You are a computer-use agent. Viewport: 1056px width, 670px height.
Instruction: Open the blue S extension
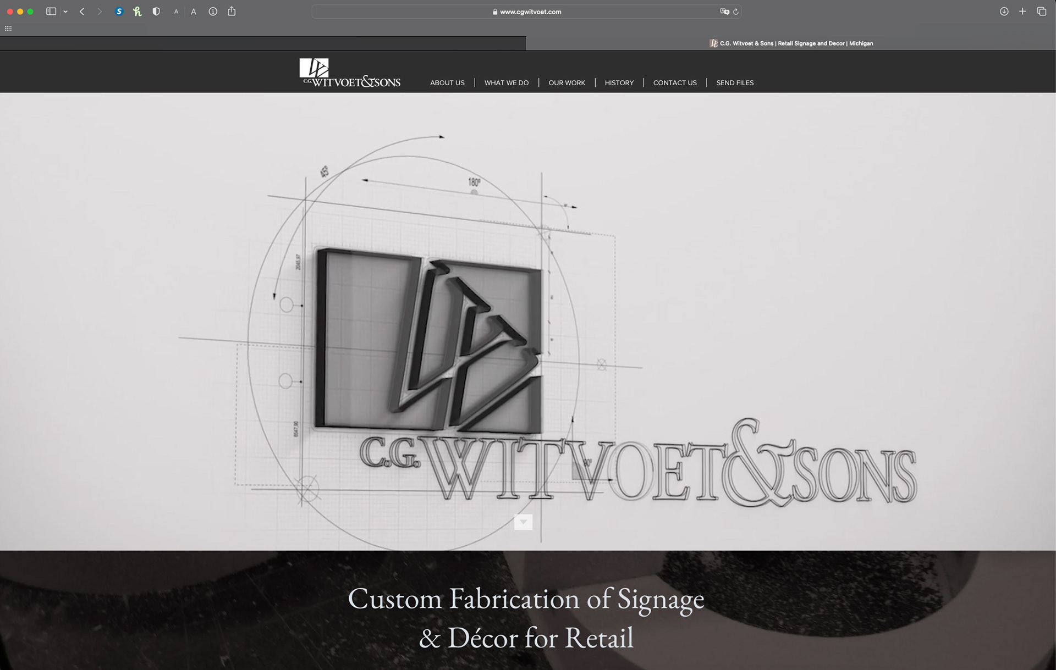pos(119,12)
